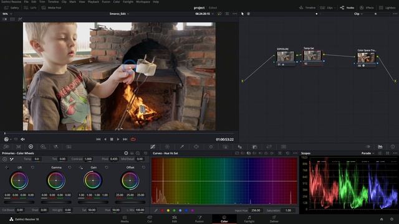Screen dimensions: 399x224
Task: Click the auto balance wand icon
Action: tap(11, 159)
